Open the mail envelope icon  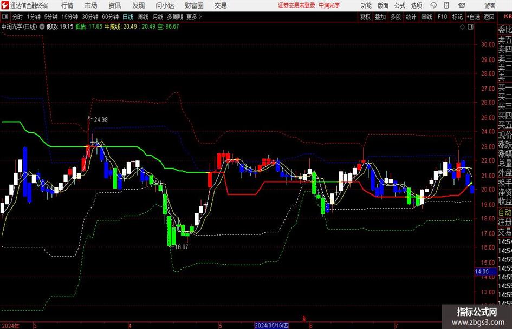point(462,5)
